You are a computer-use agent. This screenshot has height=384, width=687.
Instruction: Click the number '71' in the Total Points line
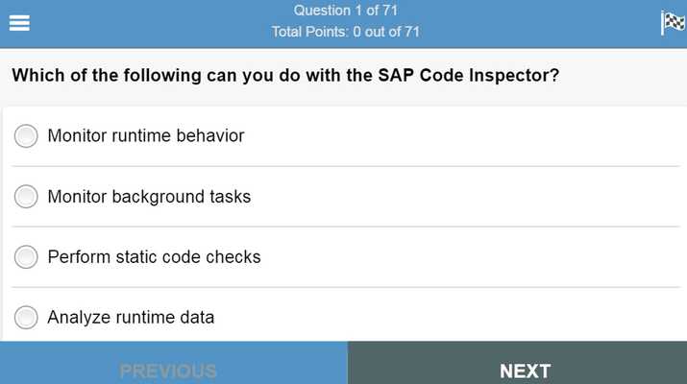412,32
